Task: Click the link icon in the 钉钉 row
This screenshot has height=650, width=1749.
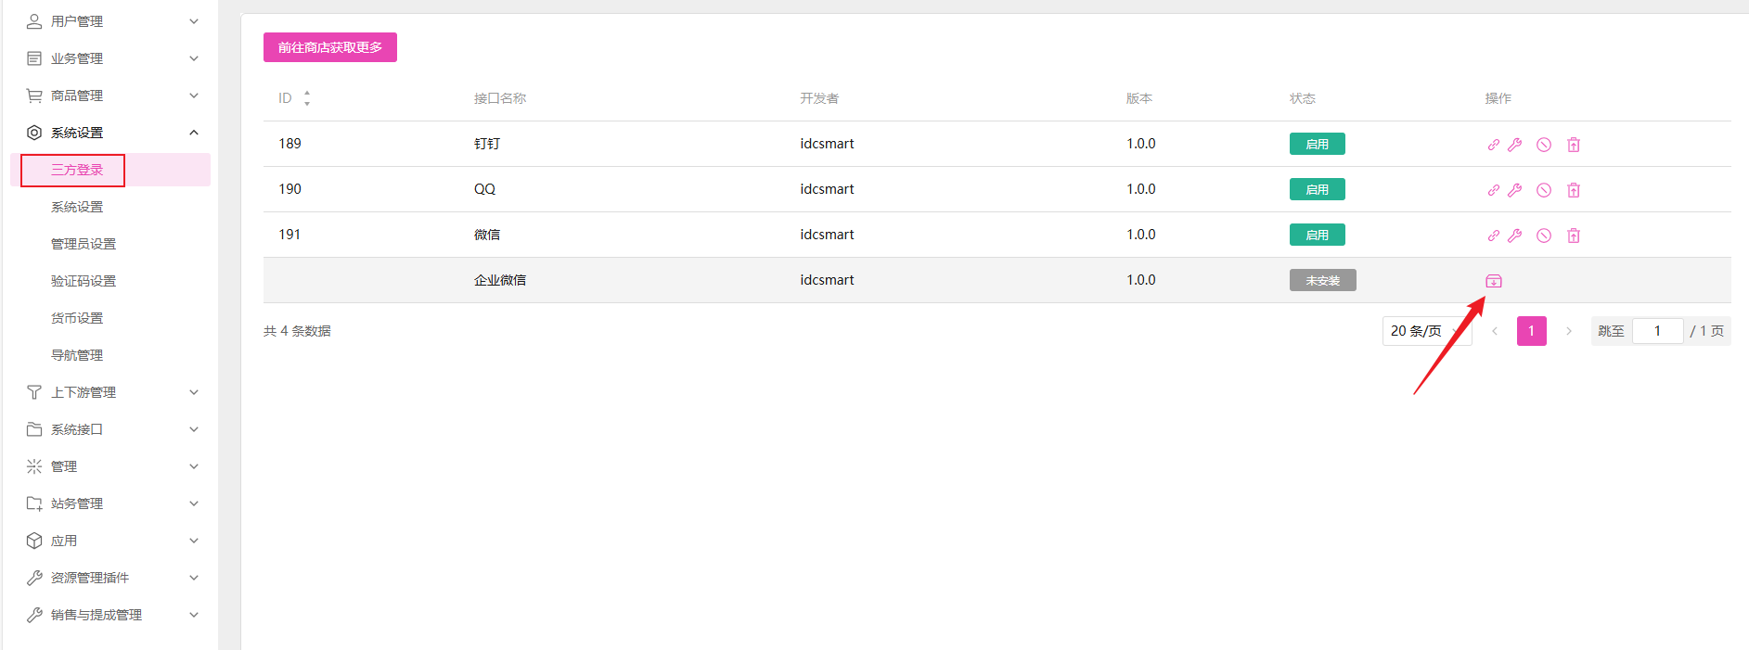Action: [x=1493, y=145]
